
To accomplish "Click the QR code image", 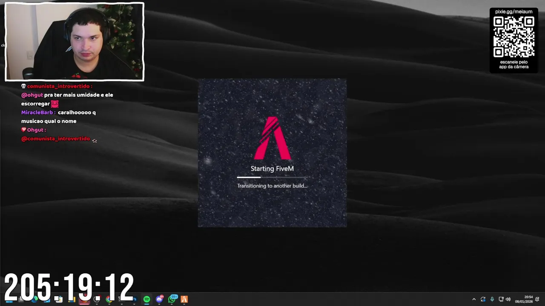I will [x=514, y=37].
